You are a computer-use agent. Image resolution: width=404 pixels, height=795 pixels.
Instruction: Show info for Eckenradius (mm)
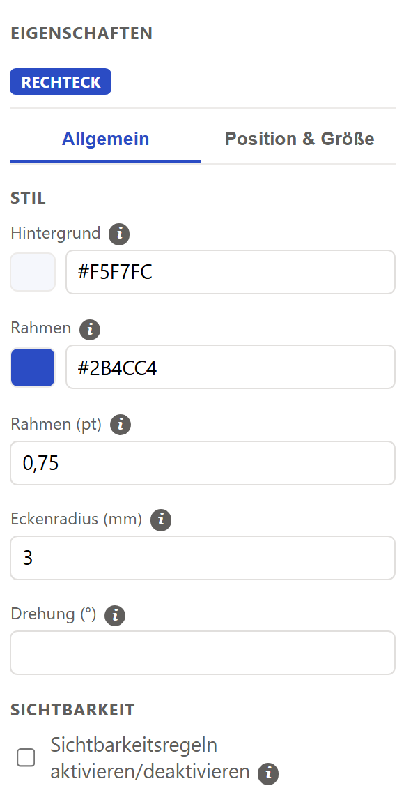[161, 520]
